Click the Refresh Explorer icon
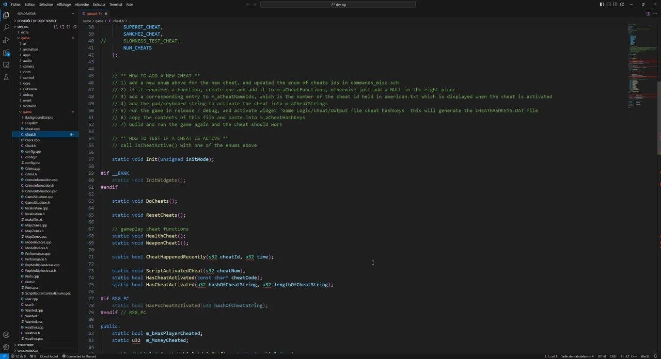This screenshot has width=661, height=359. [x=68, y=27]
